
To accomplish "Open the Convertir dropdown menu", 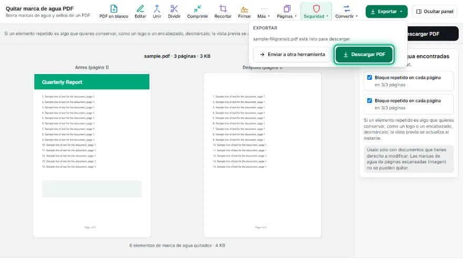I will pos(346,12).
